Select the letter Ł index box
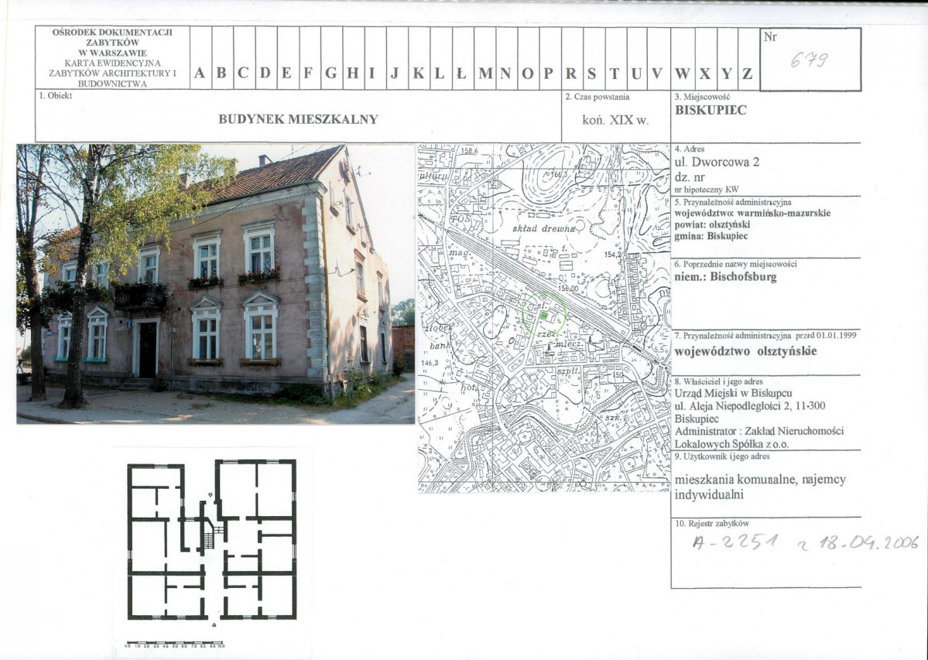 [463, 58]
